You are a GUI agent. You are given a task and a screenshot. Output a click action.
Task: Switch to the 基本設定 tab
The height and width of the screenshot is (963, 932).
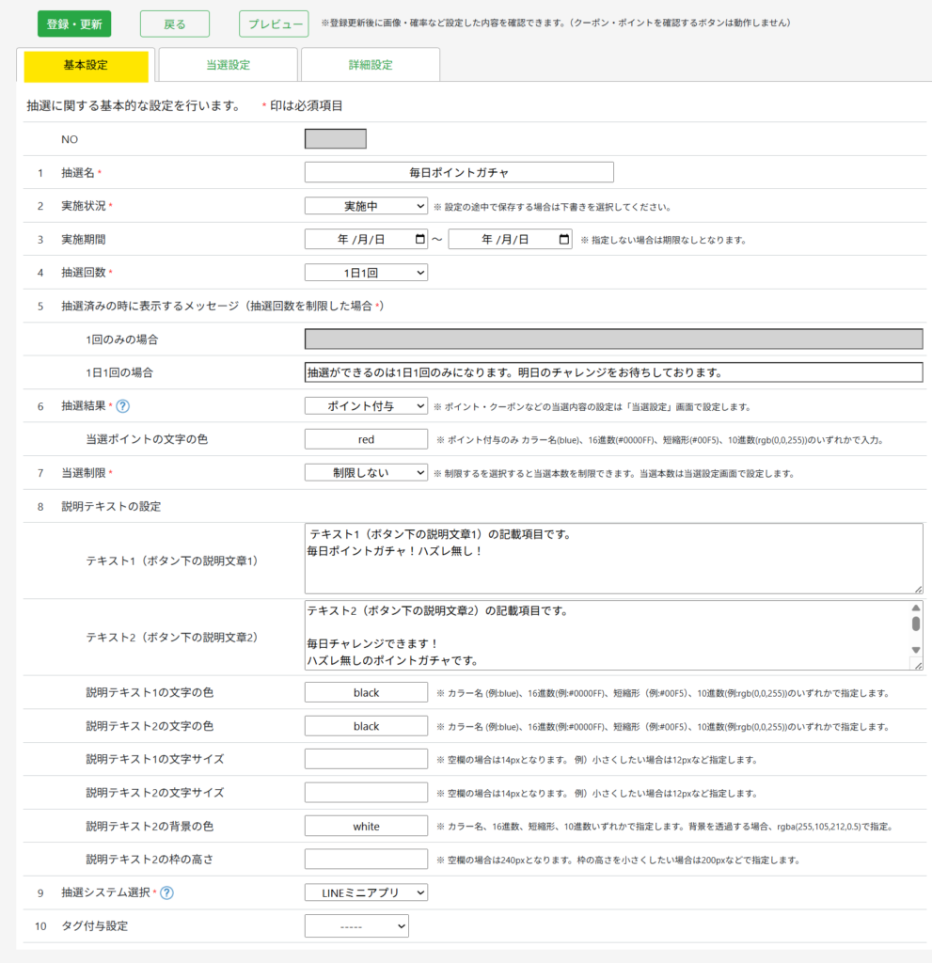coord(86,65)
